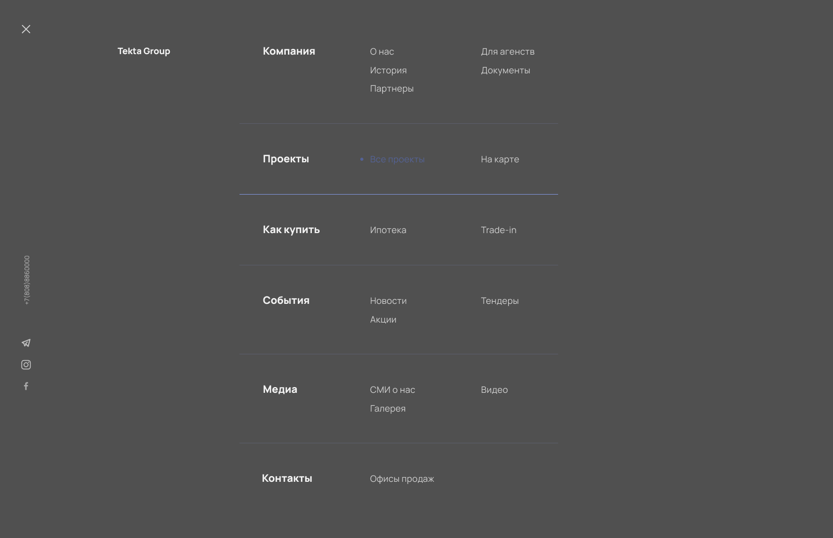This screenshot has height=538, width=833.
Task: Open the Facebook social icon
Action: [x=26, y=386]
